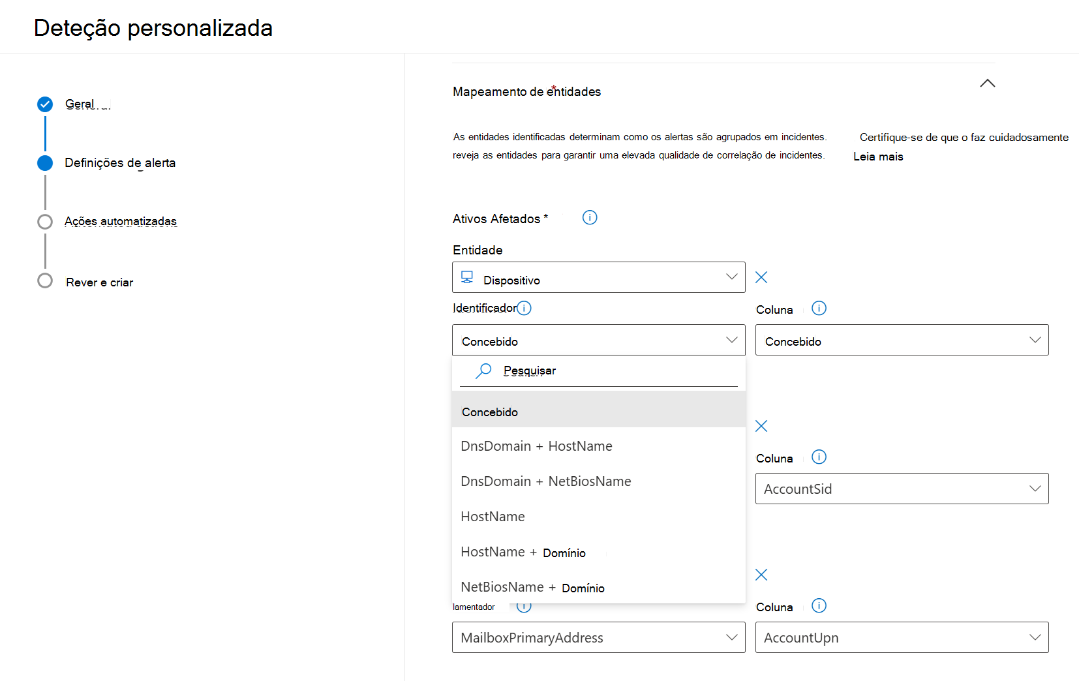
Task: Open the AccountUpn column dropdown
Action: click(902, 637)
